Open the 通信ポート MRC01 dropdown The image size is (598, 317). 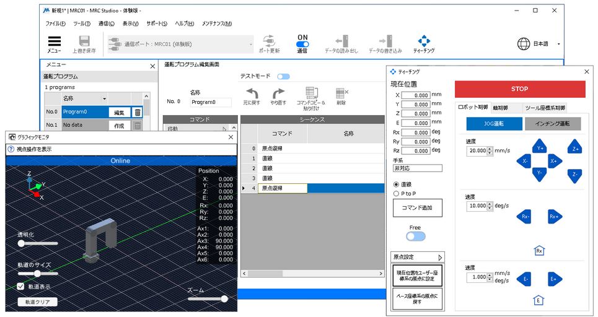(x=181, y=44)
